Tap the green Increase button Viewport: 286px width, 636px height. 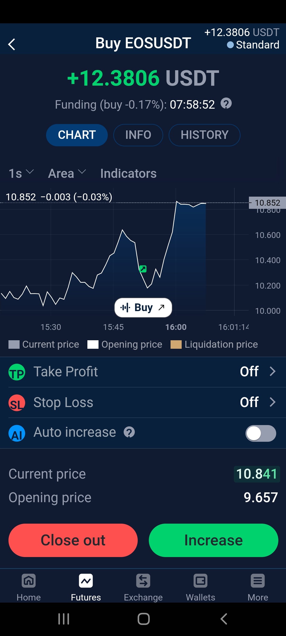[213, 540]
